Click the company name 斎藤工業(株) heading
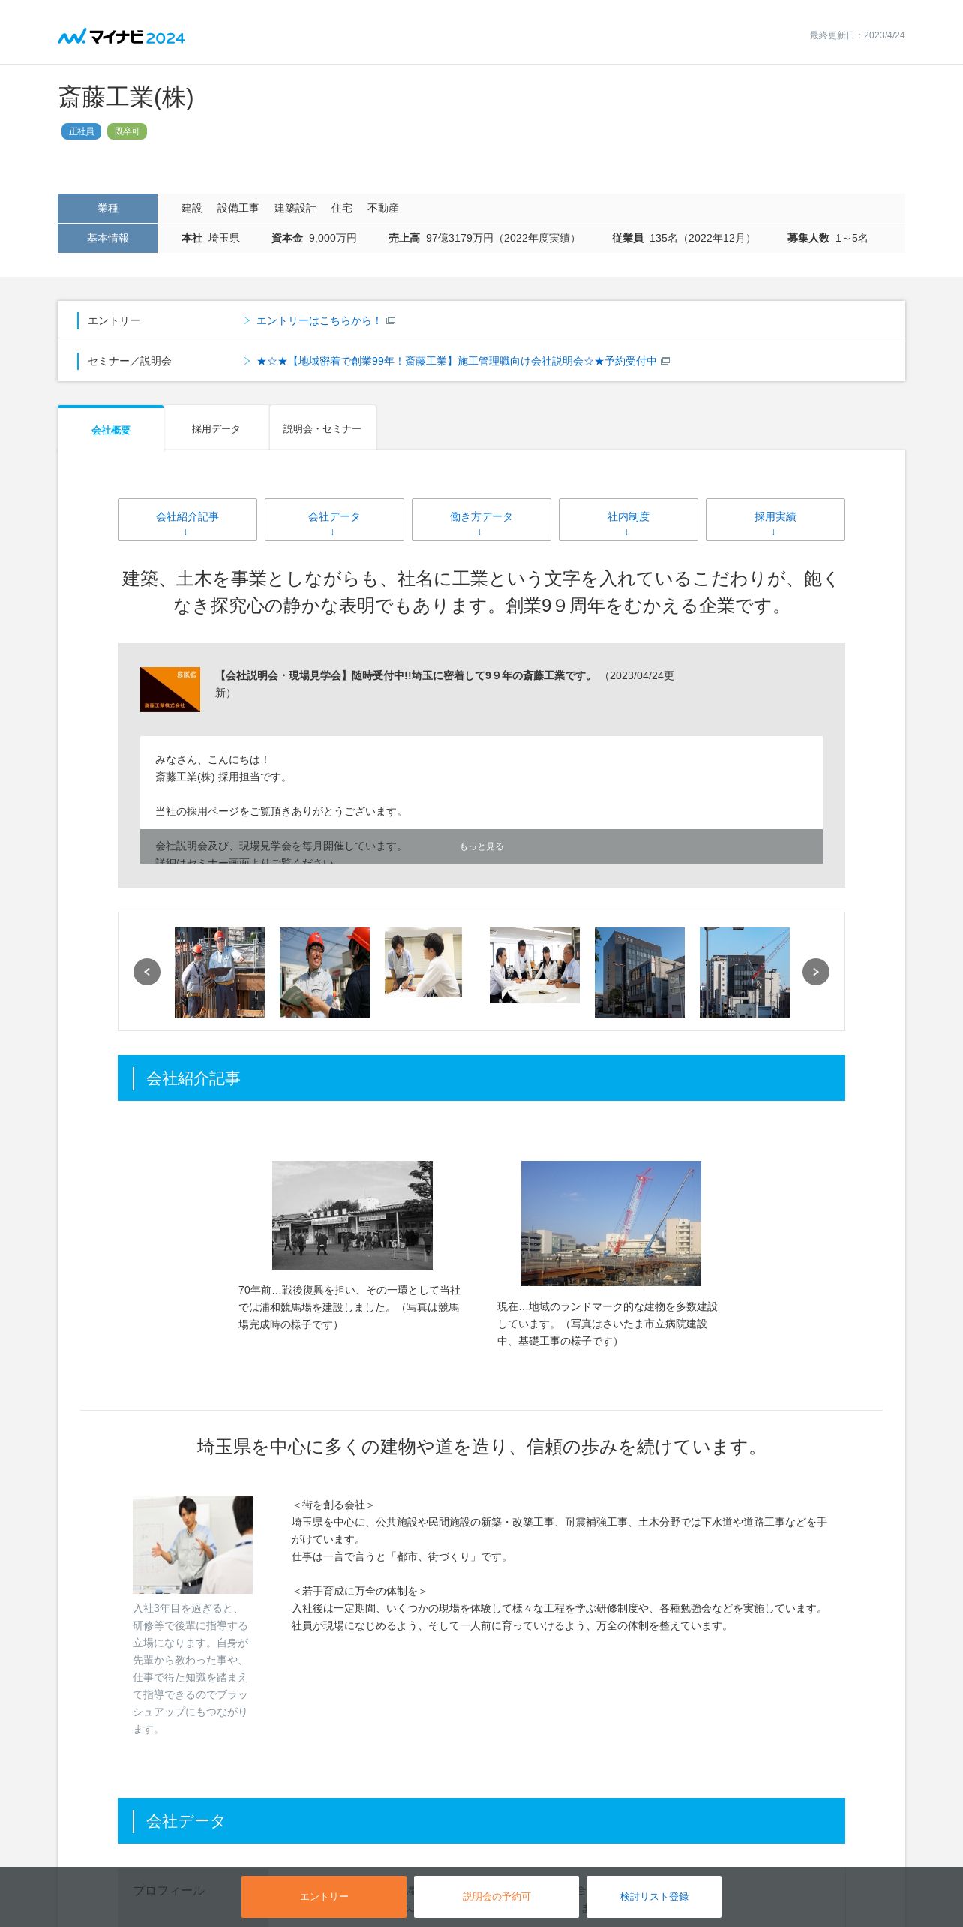The height and width of the screenshot is (1927, 963). pyautogui.click(x=126, y=98)
